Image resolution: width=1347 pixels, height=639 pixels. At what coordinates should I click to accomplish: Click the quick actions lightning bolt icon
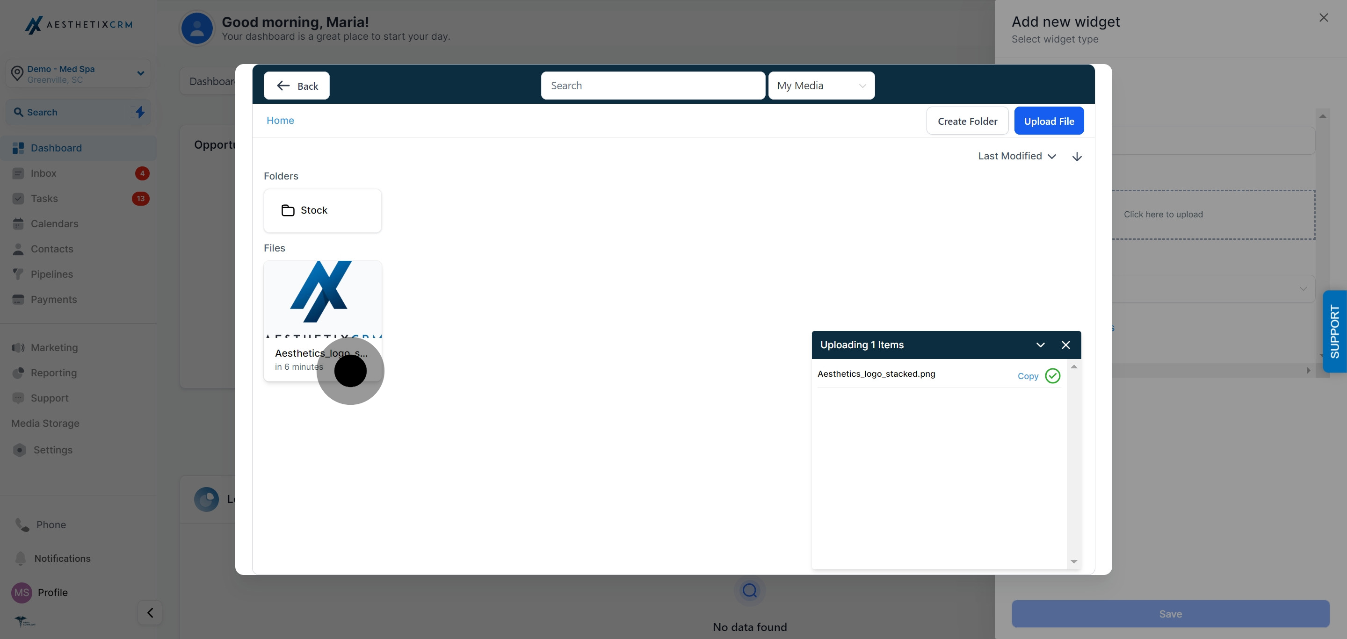[x=140, y=112]
